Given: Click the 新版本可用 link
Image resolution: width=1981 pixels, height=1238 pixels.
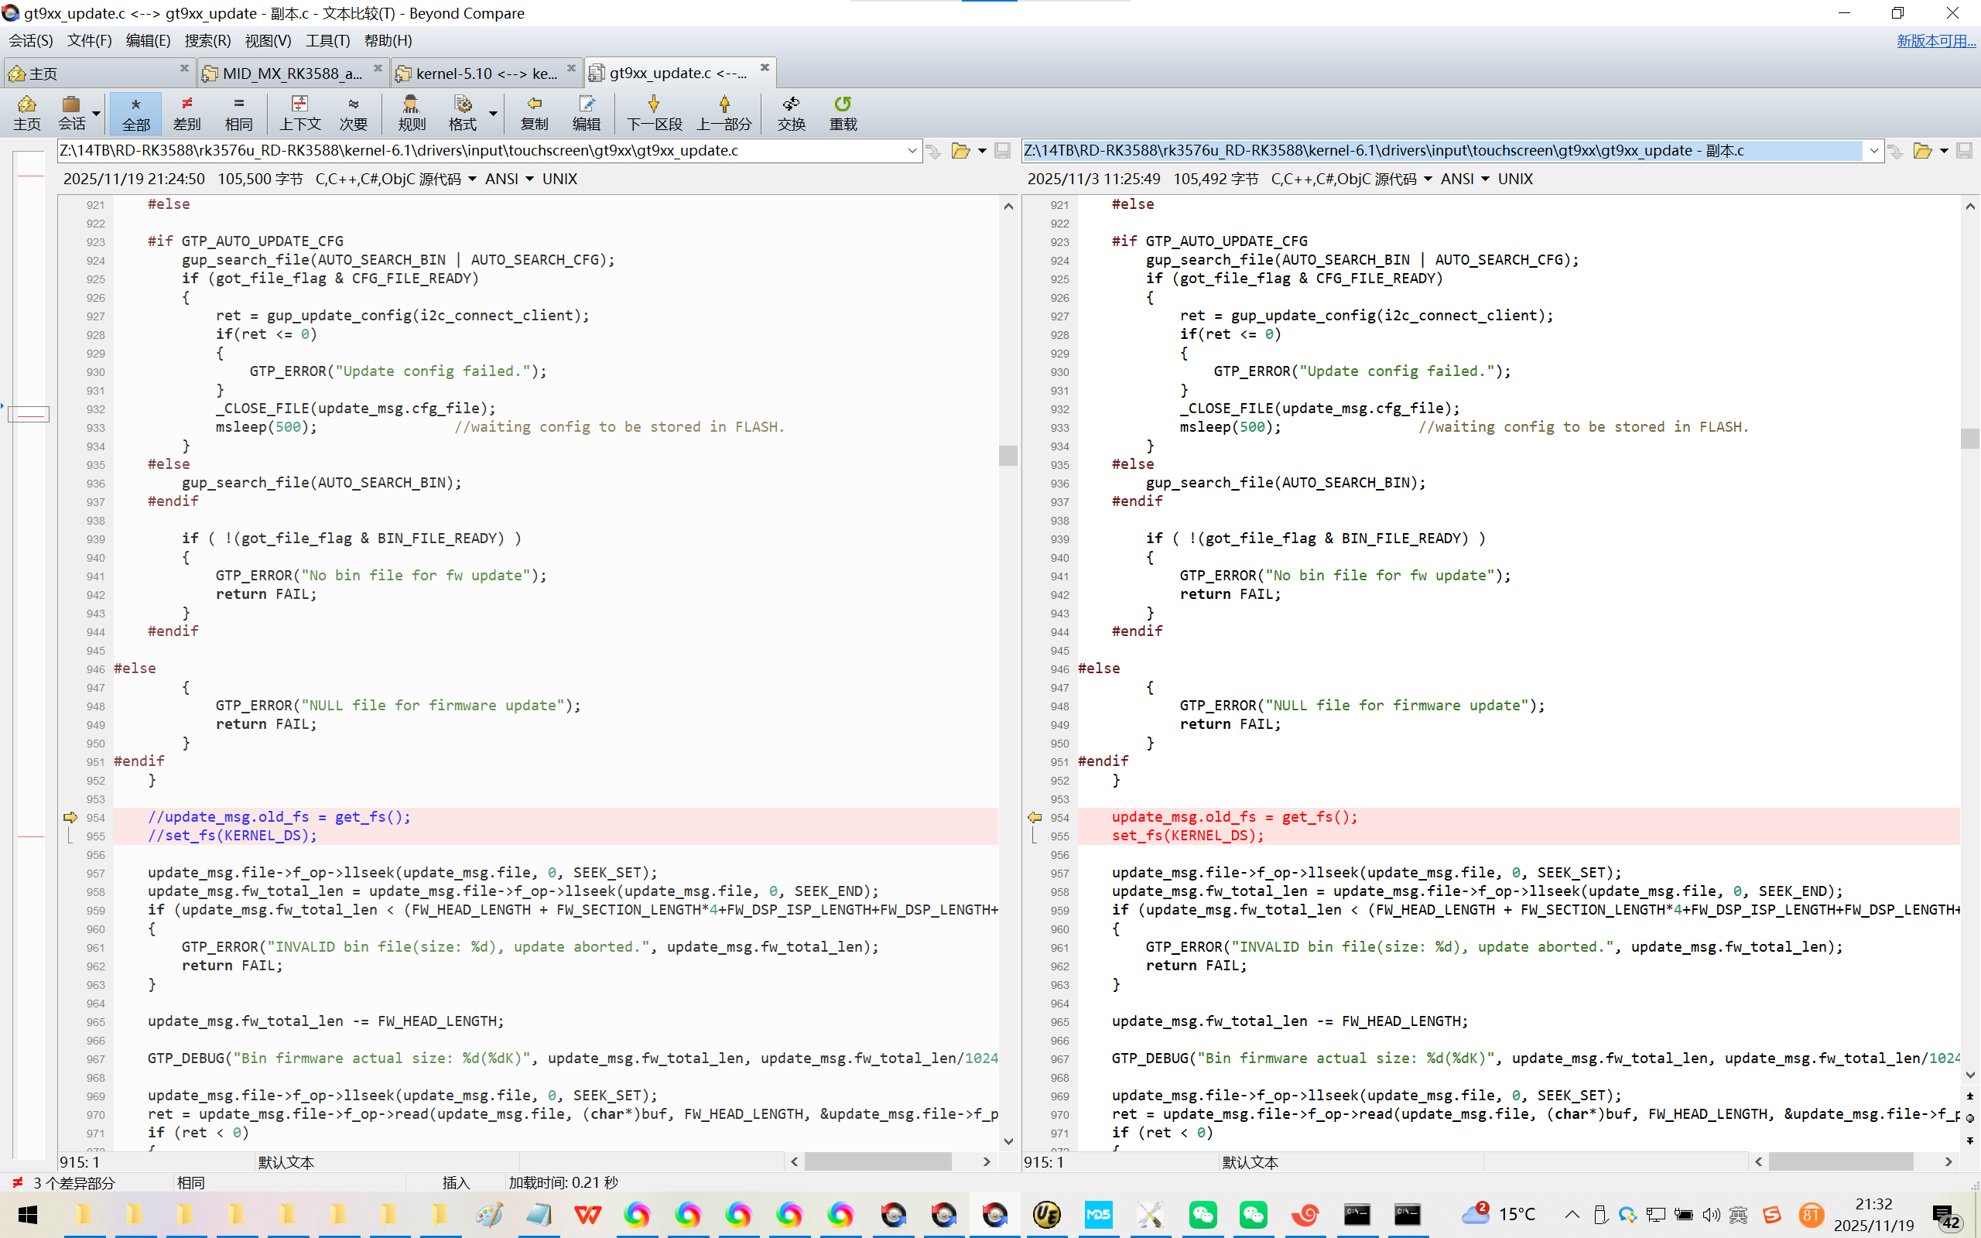Looking at the screenshot, I should coord(1935,41).
